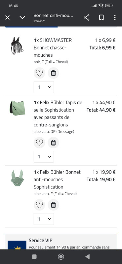Minimize the tab with down chevron
Viewport: 122px width, 264px height.
pos(22,17)
